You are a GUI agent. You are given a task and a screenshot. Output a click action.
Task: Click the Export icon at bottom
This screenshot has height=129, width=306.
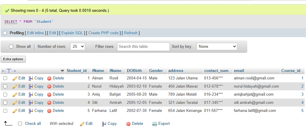155,124
